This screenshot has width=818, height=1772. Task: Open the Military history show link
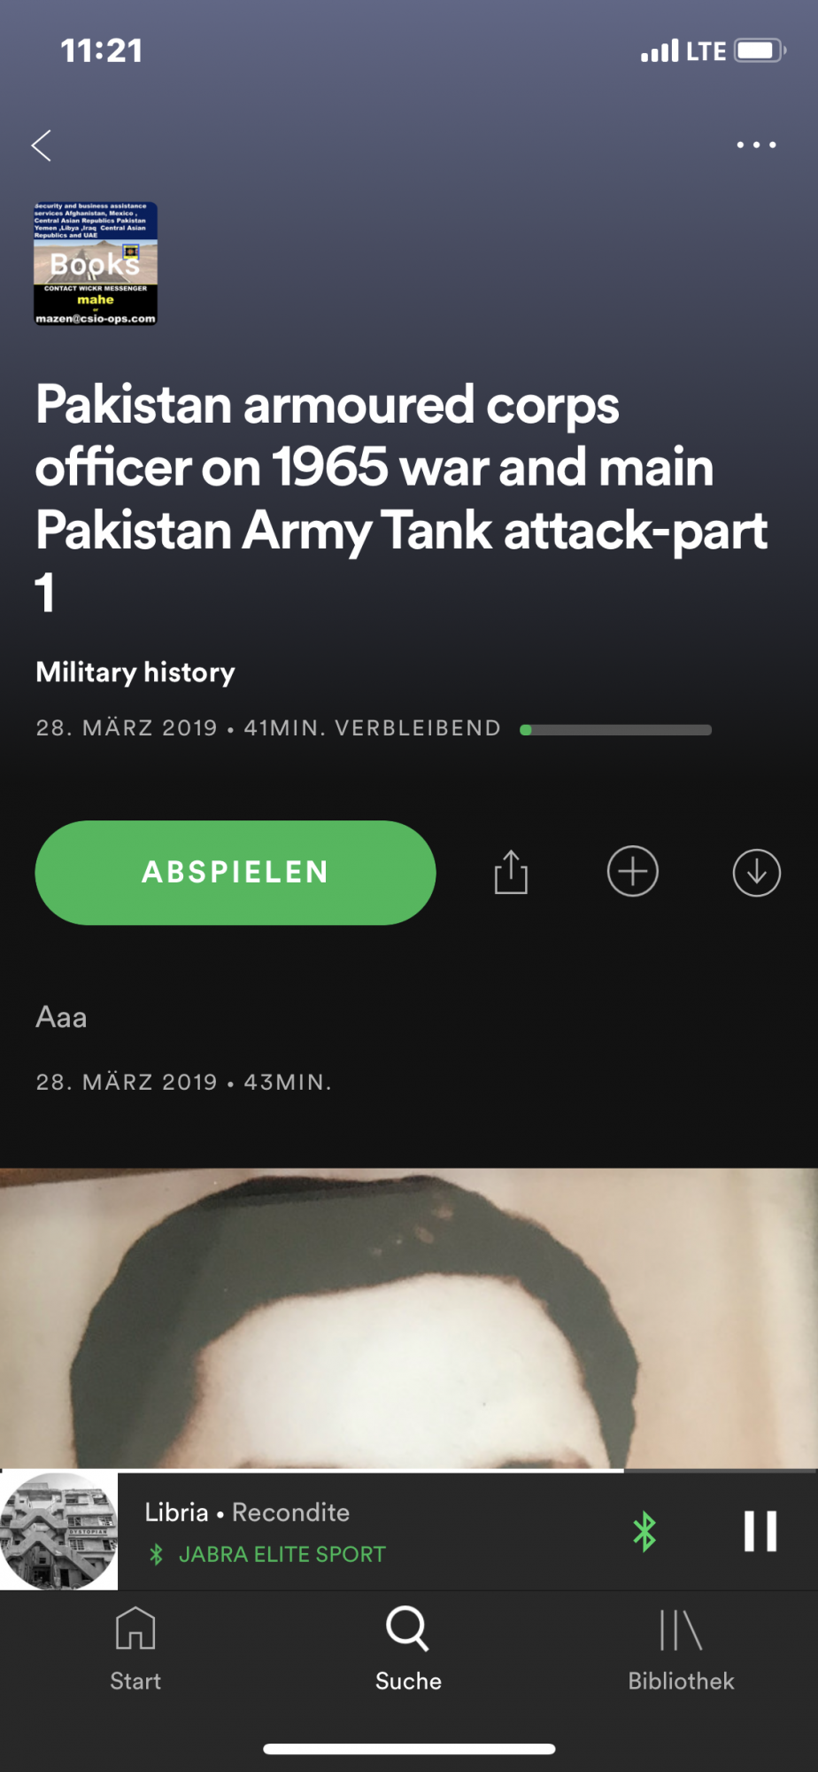click(x=135, y=672)
